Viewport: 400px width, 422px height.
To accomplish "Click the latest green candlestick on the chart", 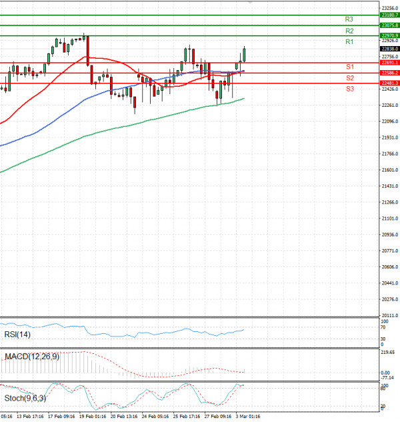I will point(244,55).
